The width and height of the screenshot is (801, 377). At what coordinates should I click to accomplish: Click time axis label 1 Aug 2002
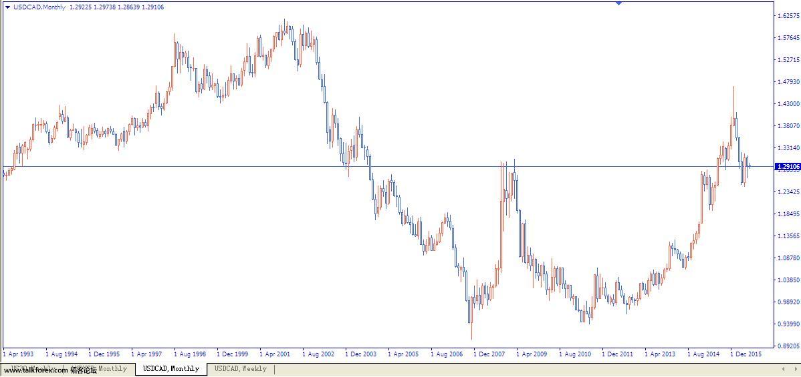[318, 354]
